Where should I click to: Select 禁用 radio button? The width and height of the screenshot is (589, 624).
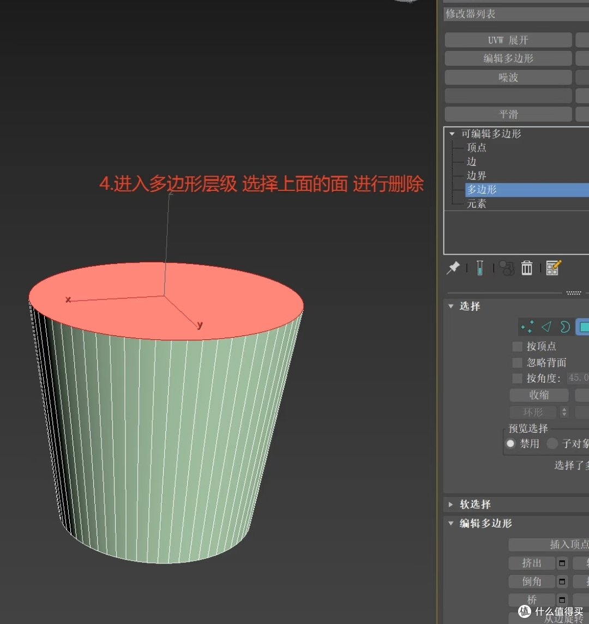point(510,443)
